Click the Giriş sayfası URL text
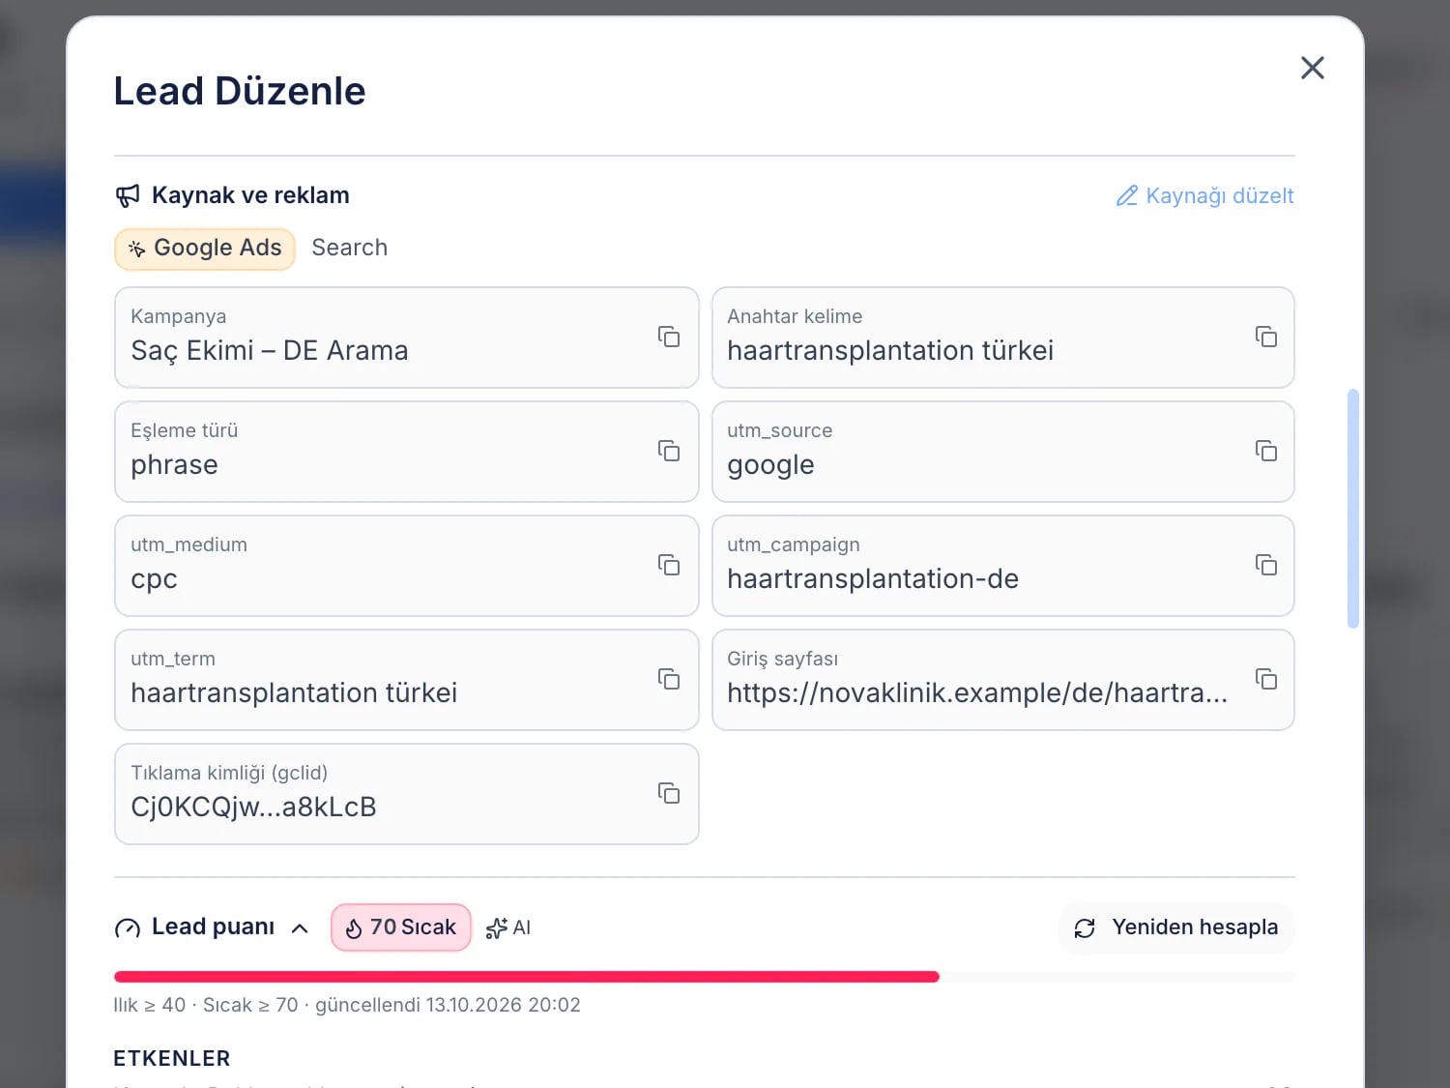Viewport: 1450px width, 1088px height. [977, 692]
